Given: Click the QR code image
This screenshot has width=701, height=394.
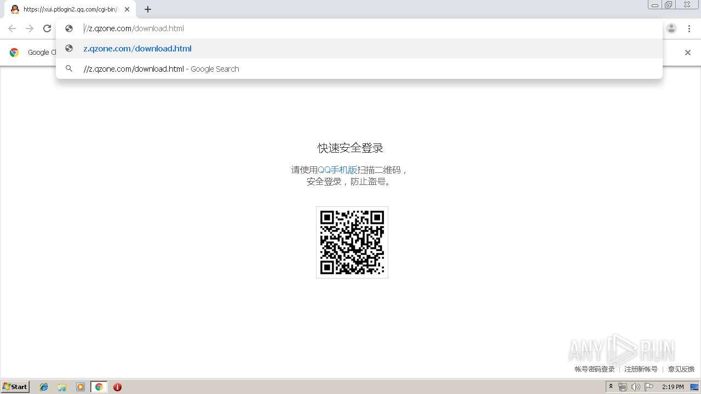Looking at the screenshot, I should tap(352, 242).
